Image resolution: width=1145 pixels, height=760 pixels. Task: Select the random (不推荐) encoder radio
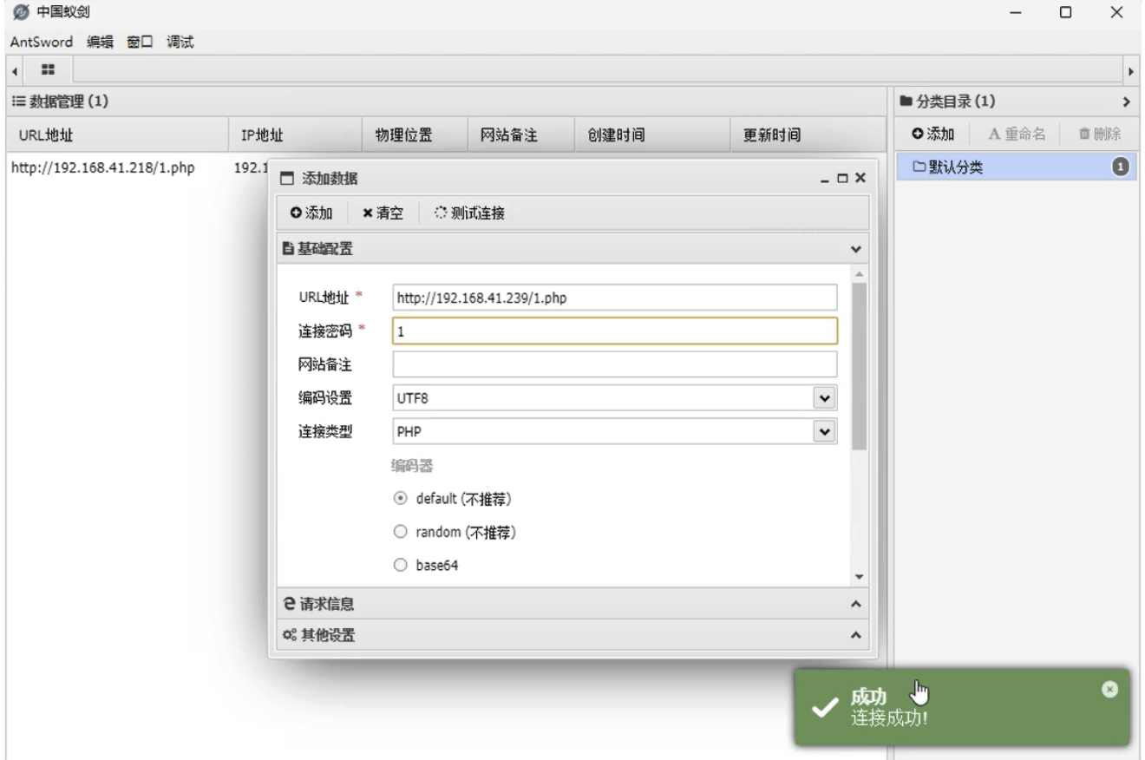[399, 532]
